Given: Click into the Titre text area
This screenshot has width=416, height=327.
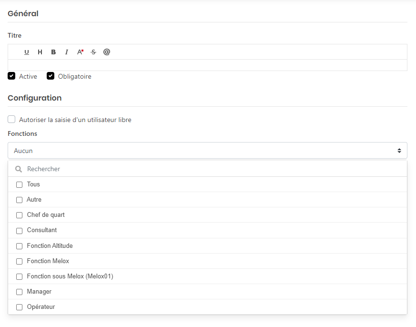Looking at the screenshot, I should pos(207,65).
